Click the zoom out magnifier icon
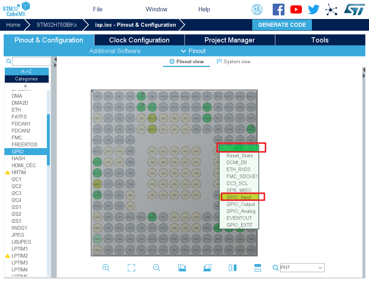 tap(157, 268)
